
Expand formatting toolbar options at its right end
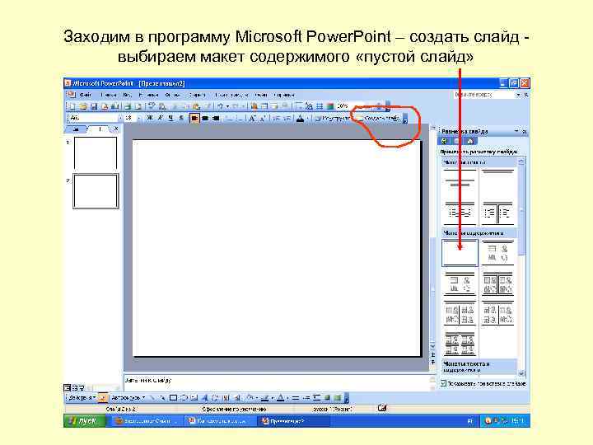tap(405, 119)
